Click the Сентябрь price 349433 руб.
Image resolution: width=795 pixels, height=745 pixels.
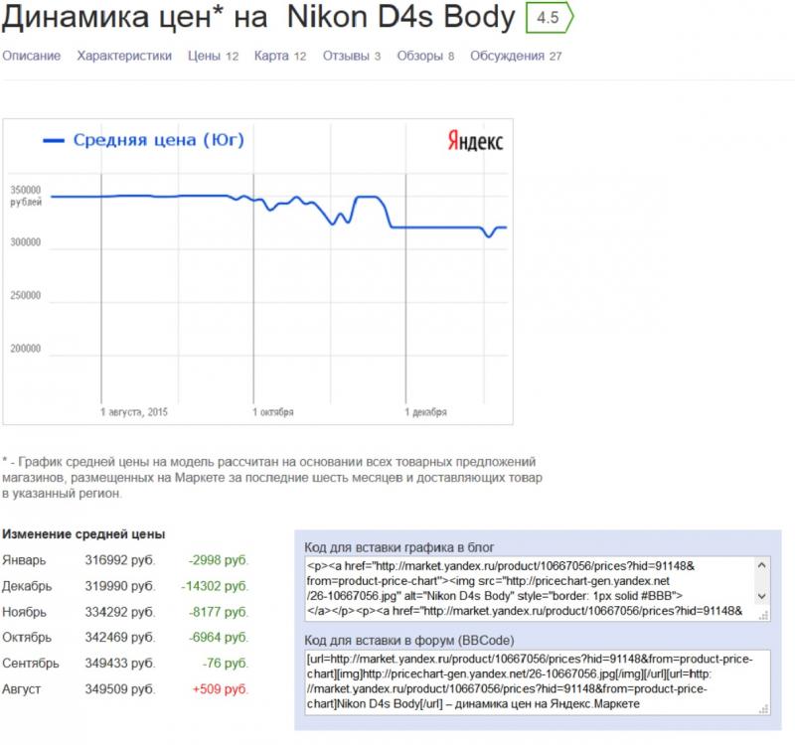tap(120, 664)
